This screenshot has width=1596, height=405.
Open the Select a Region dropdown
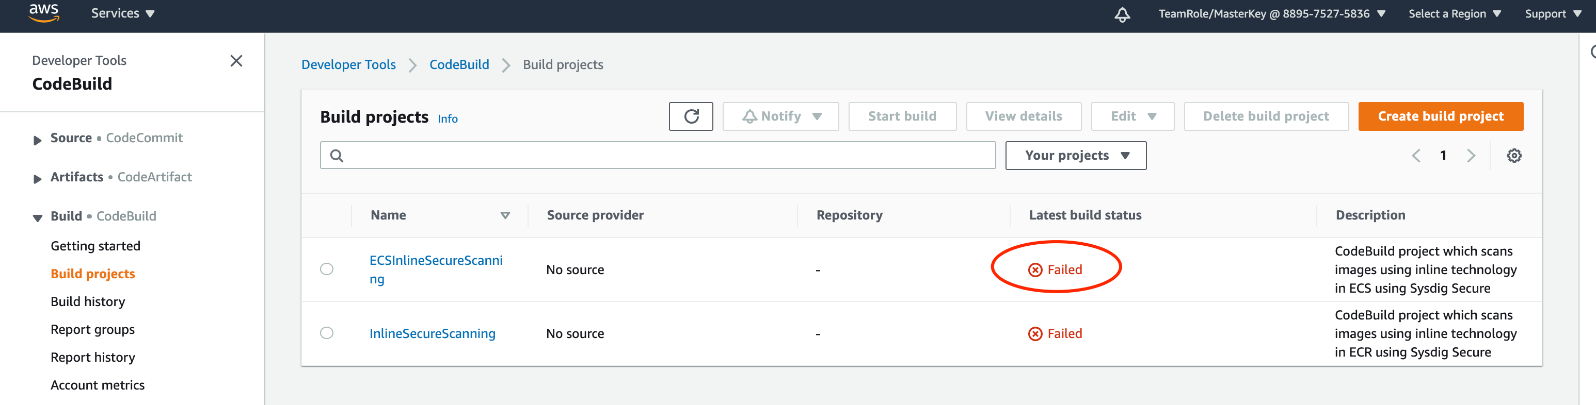click(1454, 13)
